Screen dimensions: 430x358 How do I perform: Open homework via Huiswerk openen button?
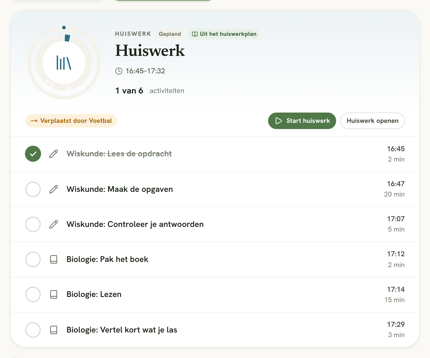372,121
